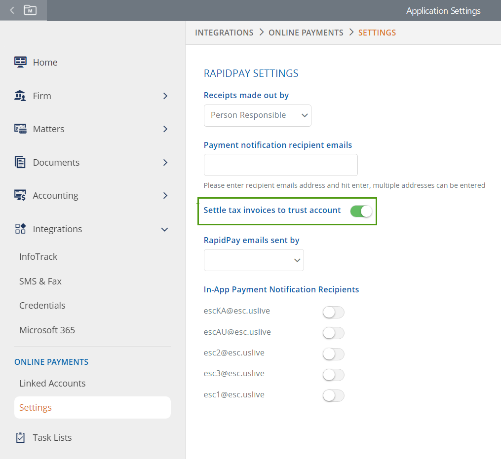Click the Firm building icon
This screenshot has height=459, width=501.
coord(20,96)
